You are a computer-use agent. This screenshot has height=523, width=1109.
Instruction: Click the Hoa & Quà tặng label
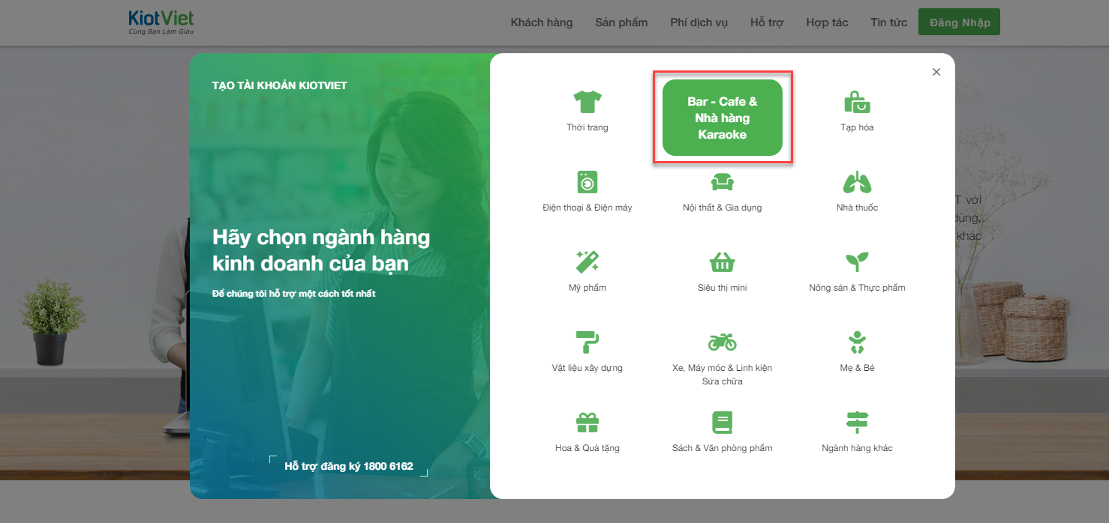(x=588, y=448)
